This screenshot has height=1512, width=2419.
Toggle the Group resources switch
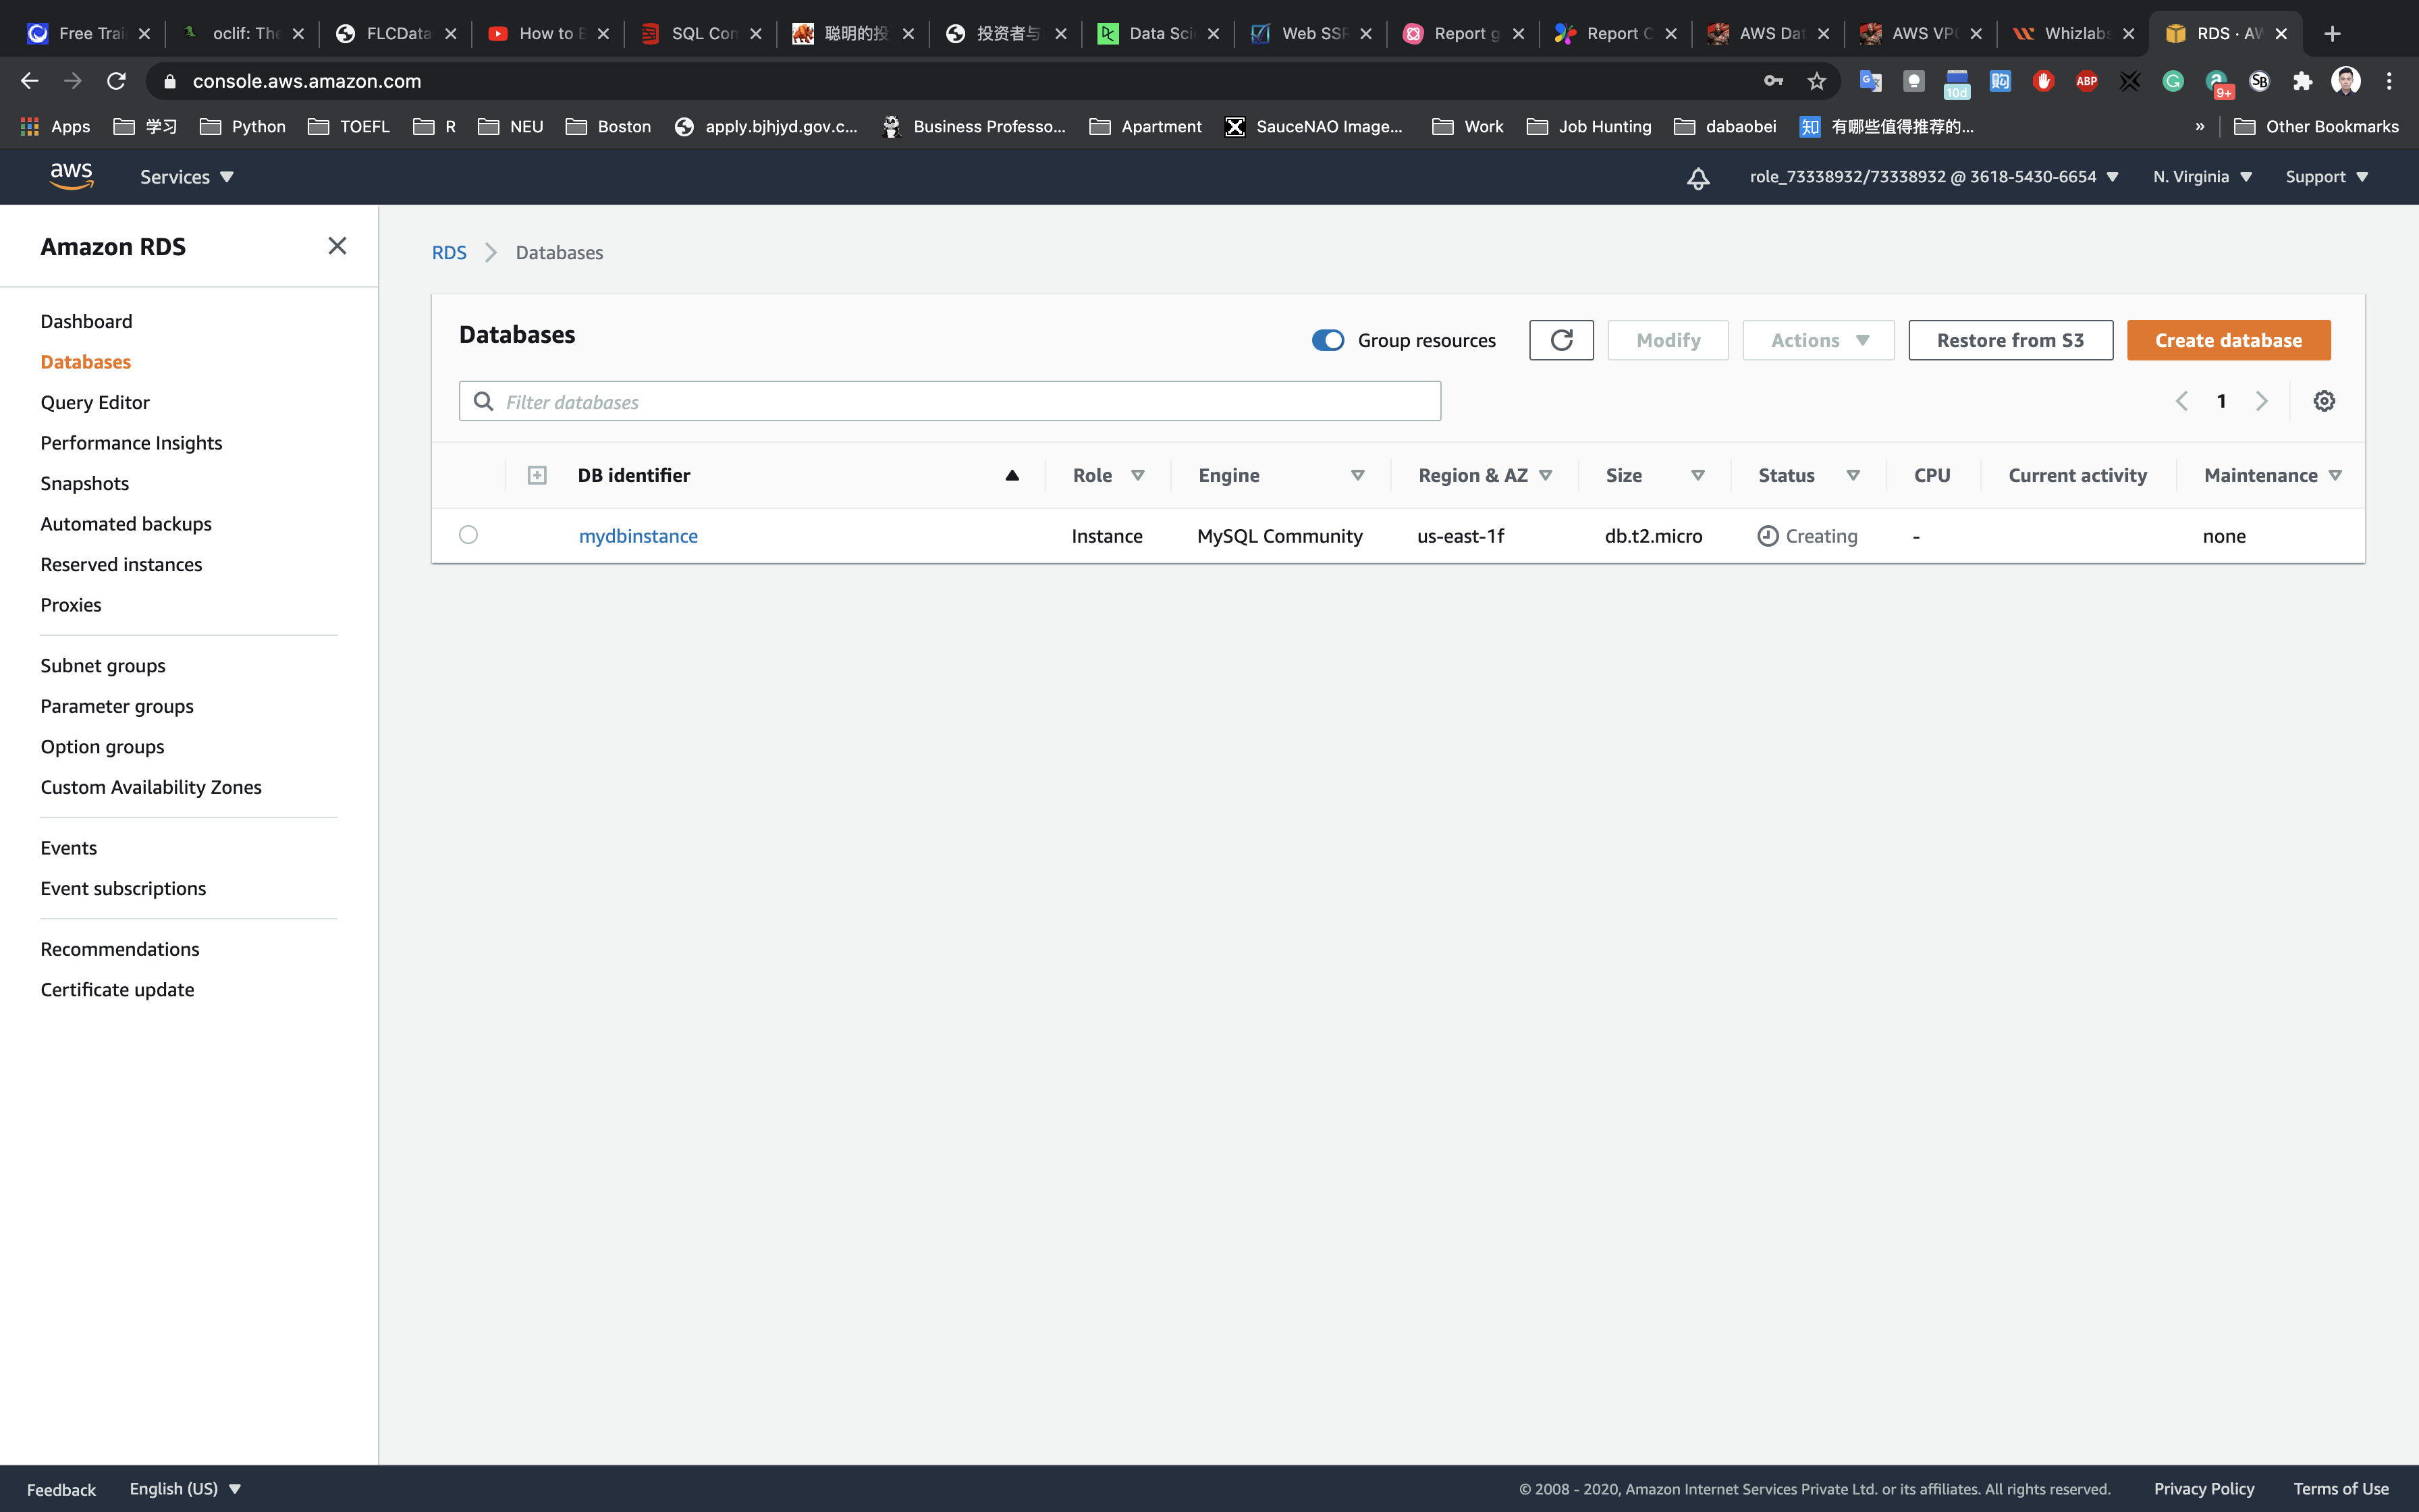point(1328,340)
